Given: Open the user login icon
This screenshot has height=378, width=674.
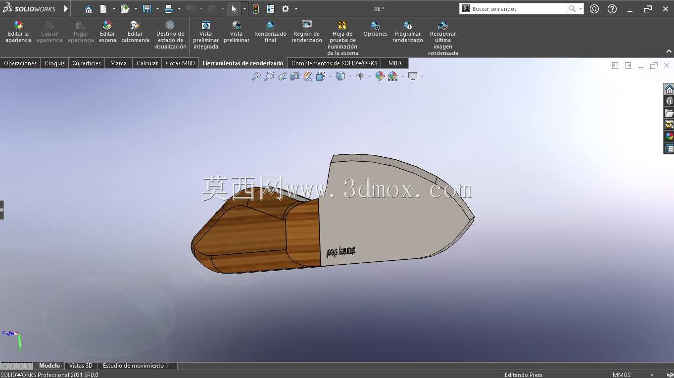Looking at the screenshot, I should pos(594,9).
